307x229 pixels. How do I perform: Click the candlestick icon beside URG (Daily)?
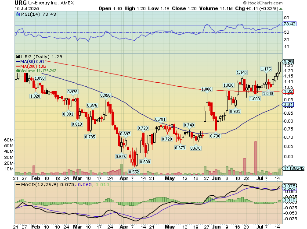18,56
